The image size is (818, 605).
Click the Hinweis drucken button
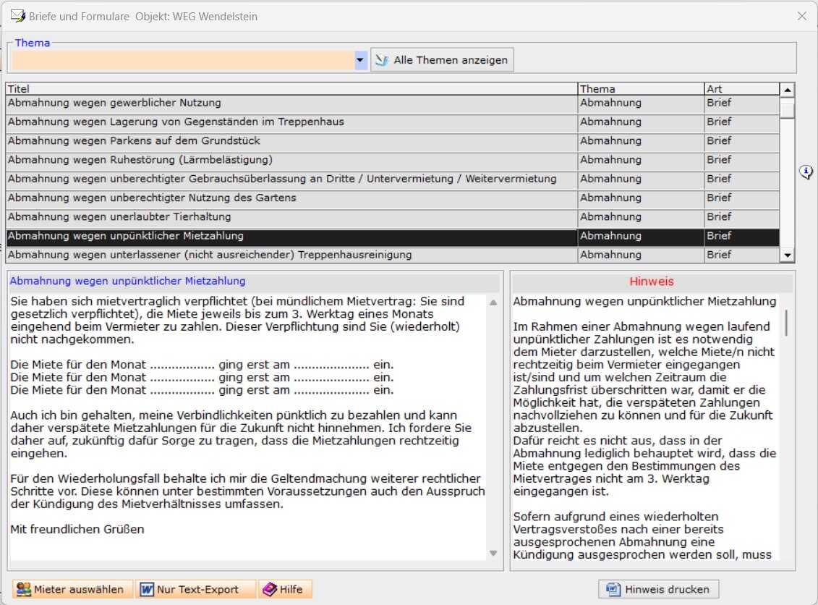click(658, 589)
